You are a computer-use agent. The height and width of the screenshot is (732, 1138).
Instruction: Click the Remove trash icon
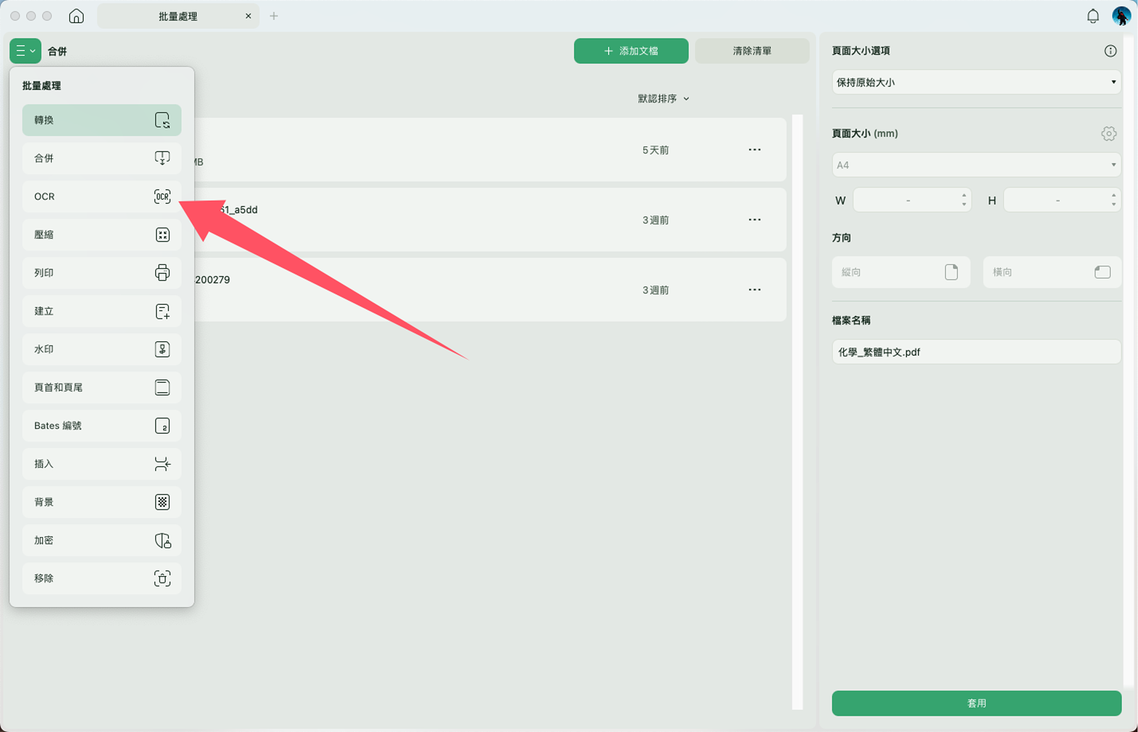tap(162, 578)
